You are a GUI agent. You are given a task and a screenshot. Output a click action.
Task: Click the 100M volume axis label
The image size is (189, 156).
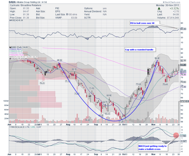(6, 101)
